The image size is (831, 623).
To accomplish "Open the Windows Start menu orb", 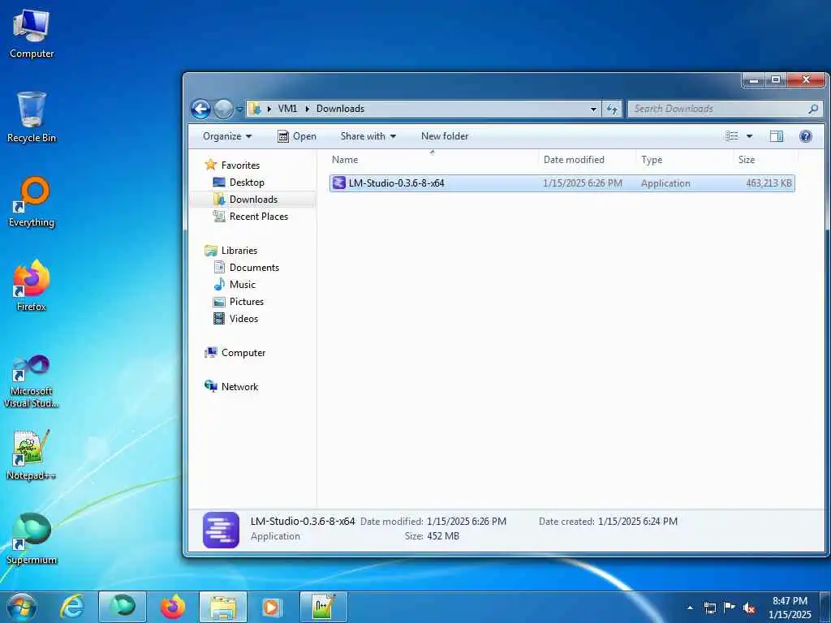I will tap(22, 607).
